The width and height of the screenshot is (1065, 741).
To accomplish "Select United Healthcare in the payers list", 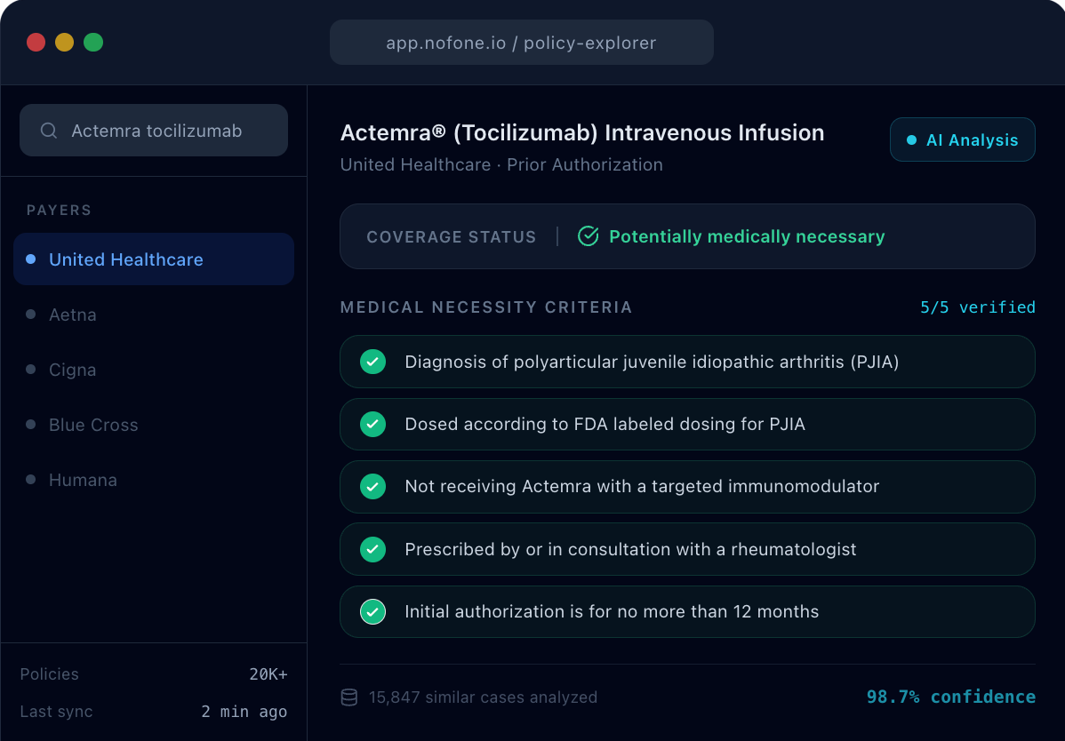I will coord(154,259).
